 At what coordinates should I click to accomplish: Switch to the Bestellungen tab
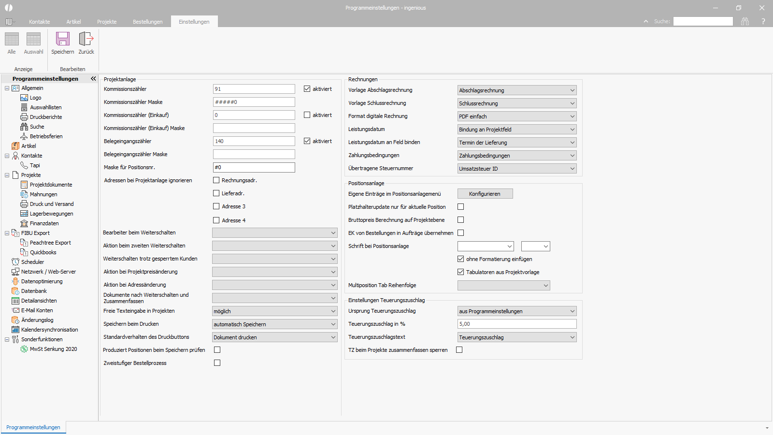(x=148, y=22)
